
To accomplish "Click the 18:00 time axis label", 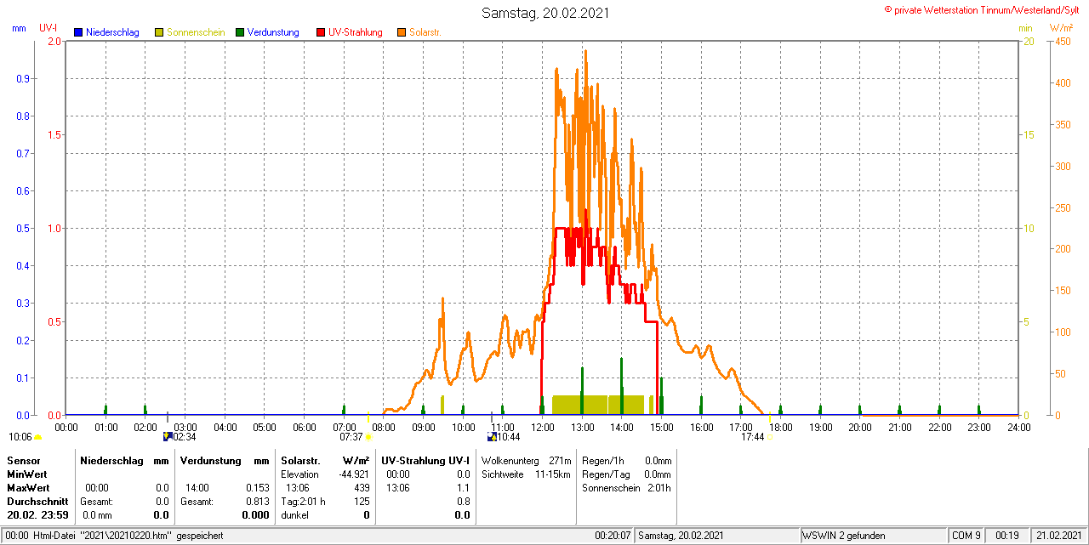I will coord(780,427).
